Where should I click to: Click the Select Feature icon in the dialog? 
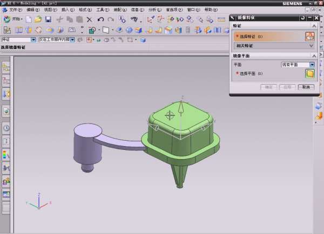(x=309, y=37)
